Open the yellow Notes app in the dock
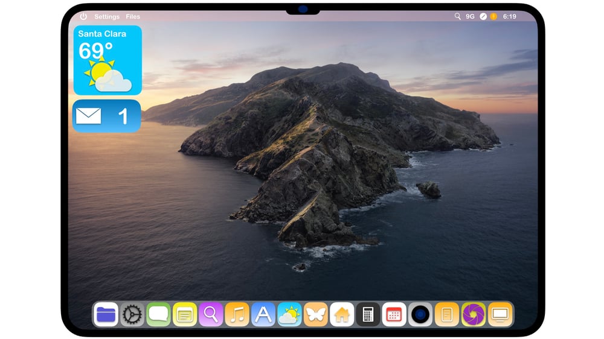Screen dimensions: 604x339 [184, 314]
